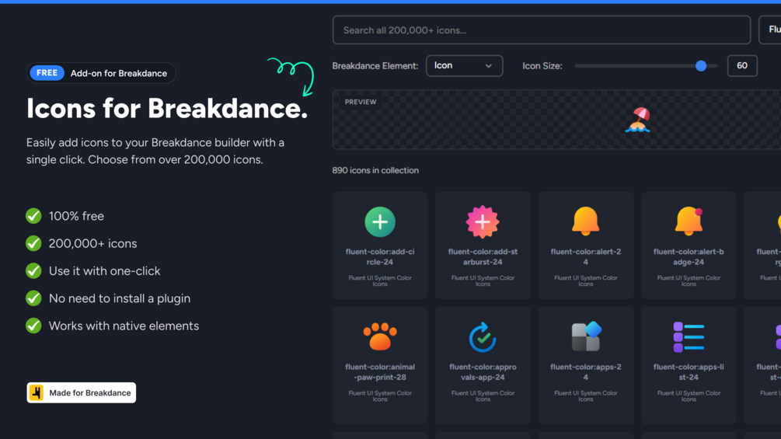Click the Works with native elements item
The width and height of the screenshot is (781, 439).
124,326
